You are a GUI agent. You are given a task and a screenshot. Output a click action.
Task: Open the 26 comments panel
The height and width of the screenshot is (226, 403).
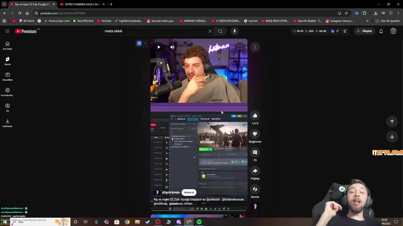pos(255,153)
